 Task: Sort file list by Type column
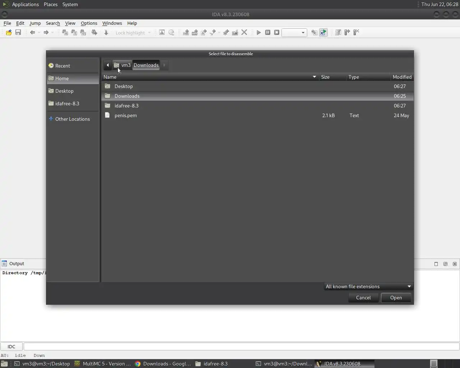[368, 77]
